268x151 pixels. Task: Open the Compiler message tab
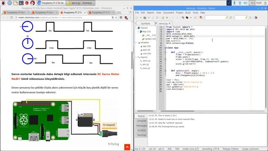[142, 121]
